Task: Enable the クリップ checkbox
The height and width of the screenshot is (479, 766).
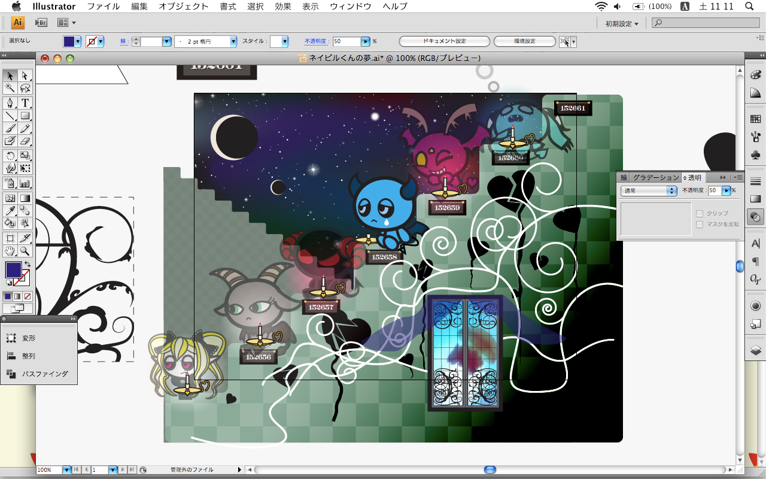Action: pos(699,214)
